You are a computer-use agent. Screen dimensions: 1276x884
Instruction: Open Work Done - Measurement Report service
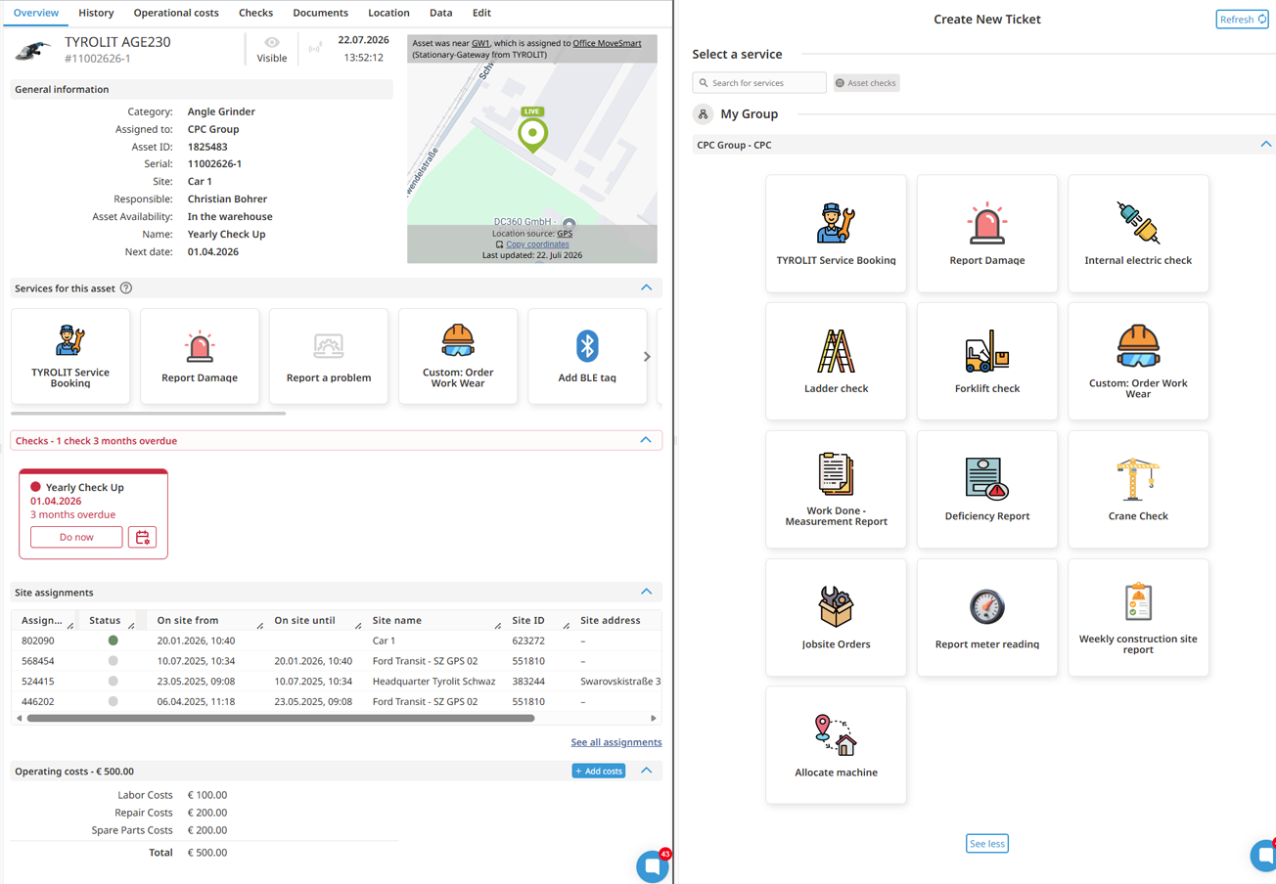(836, 489)
